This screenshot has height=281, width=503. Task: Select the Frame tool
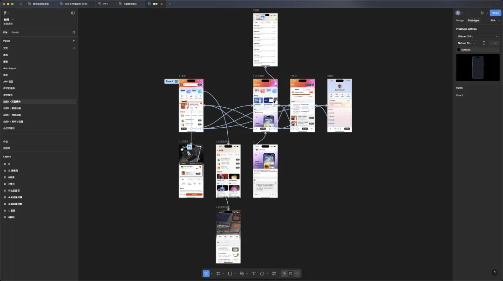tap(218, 274)
